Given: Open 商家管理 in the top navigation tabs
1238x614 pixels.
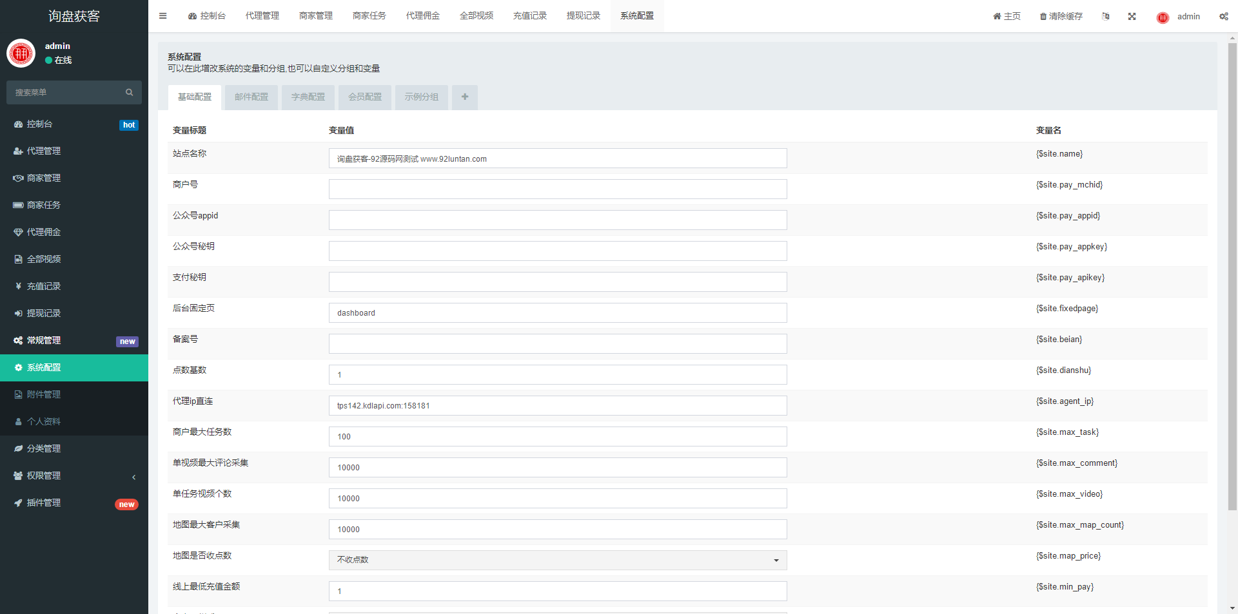Looking at the screenshot, I should tap(315, 16).
